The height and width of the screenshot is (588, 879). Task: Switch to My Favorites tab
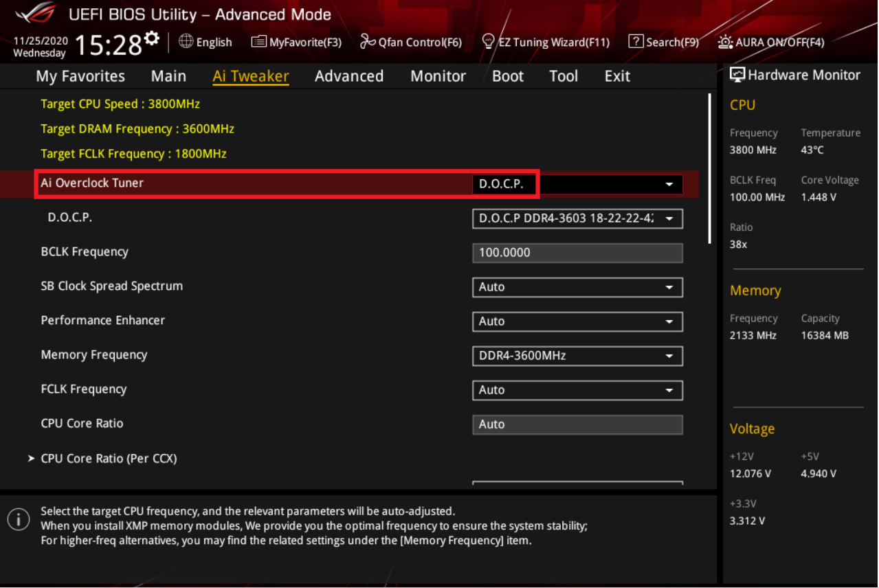pos(80,76)
